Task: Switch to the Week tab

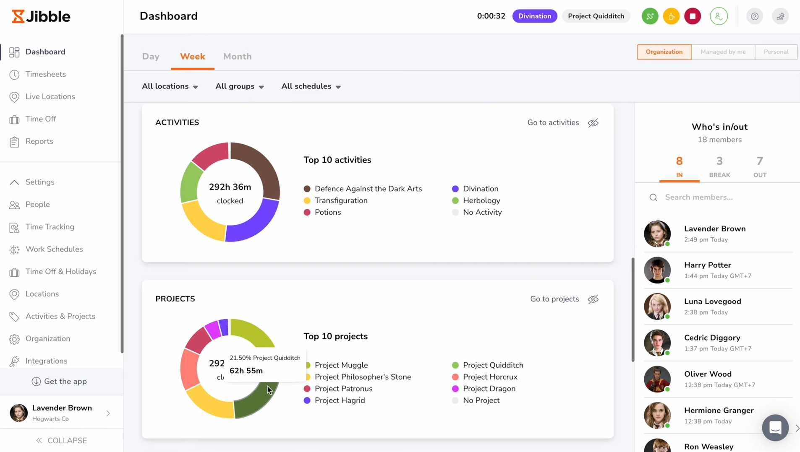Action: (192, 57)
